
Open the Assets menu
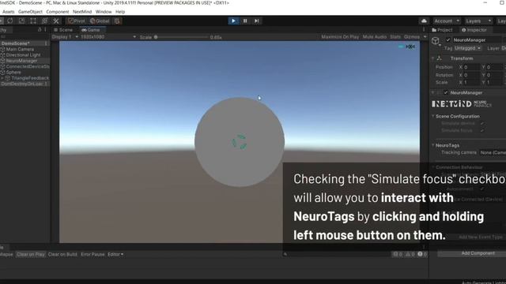pyautogui.click(x=9, y=12)
